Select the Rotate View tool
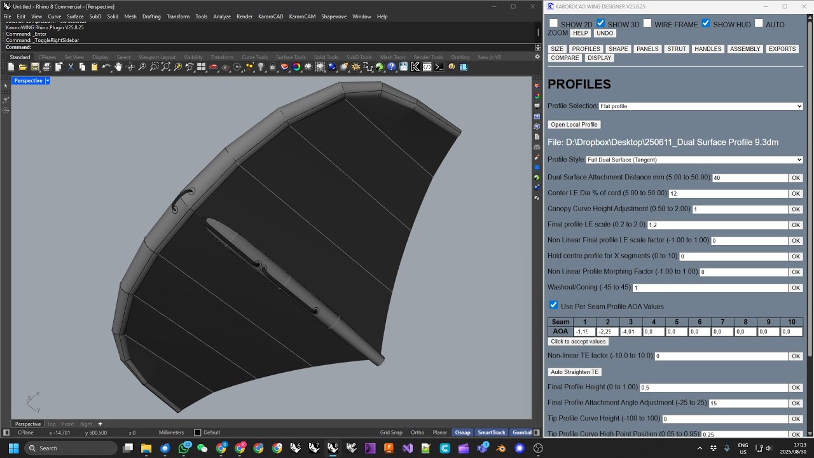 pyautogui.click(x=130, y=67)
